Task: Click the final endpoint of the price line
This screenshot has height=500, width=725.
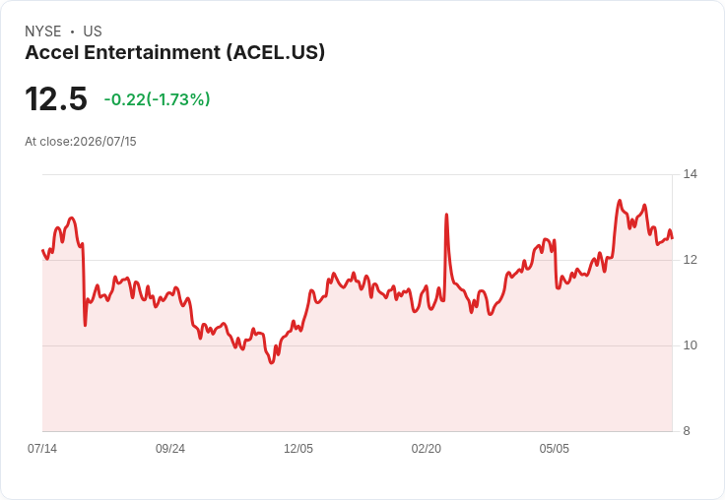Action: (x=672, y=238)
